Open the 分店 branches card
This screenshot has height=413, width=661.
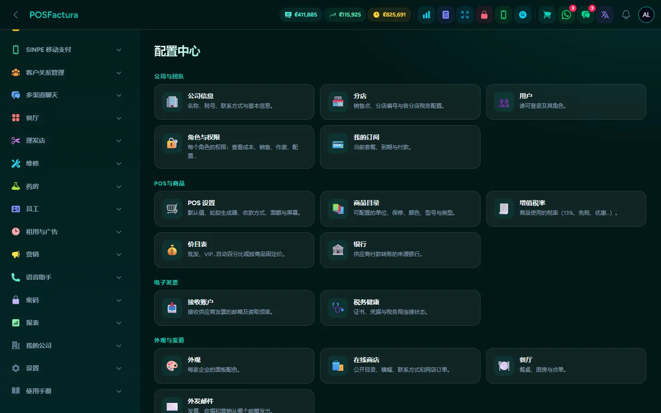pyautogui.click(x=400, y=102)
